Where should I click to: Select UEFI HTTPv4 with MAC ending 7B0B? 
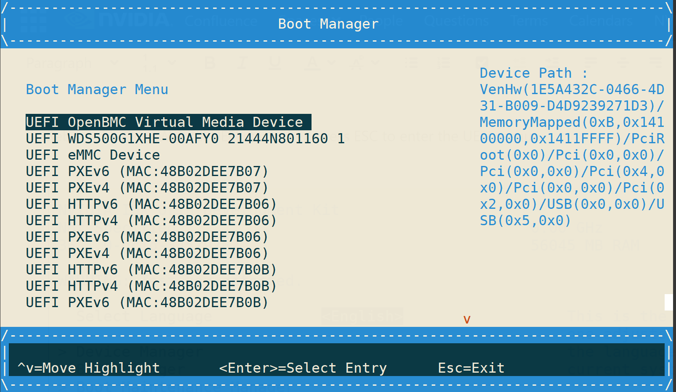point(151,286)
